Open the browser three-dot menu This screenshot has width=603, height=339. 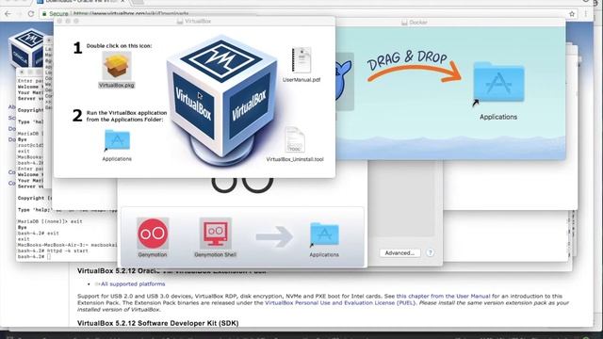click(585, 14)
